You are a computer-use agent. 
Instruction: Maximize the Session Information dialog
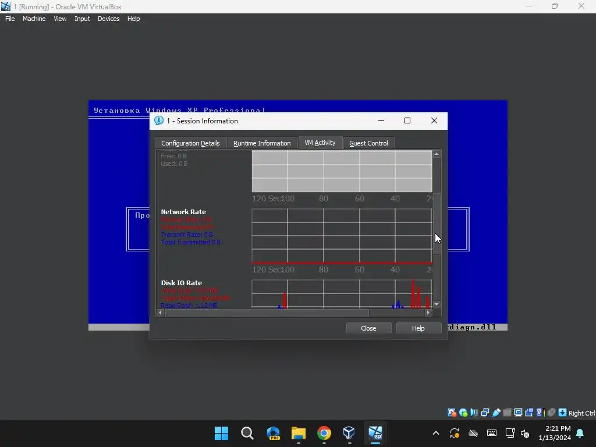(x=407, y=120)
